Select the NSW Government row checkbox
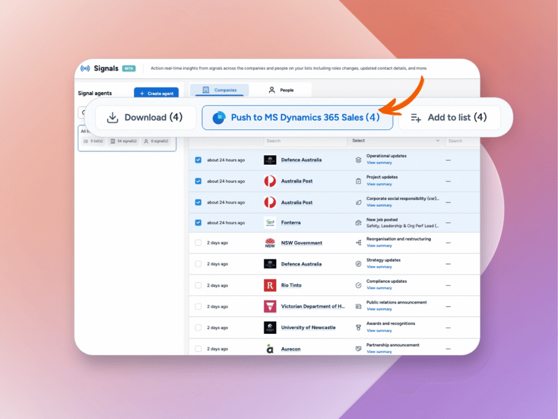The image size is (558, 419). tap(198, 243)
